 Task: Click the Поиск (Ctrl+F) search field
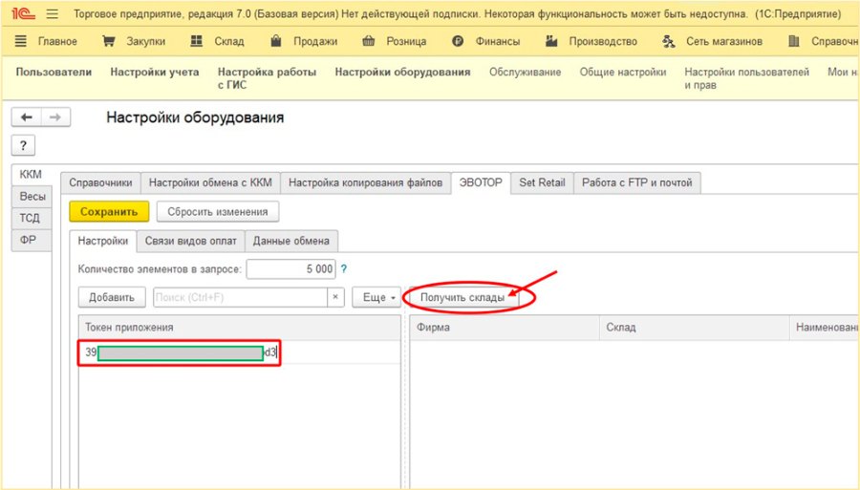click(x=240, y=297)
